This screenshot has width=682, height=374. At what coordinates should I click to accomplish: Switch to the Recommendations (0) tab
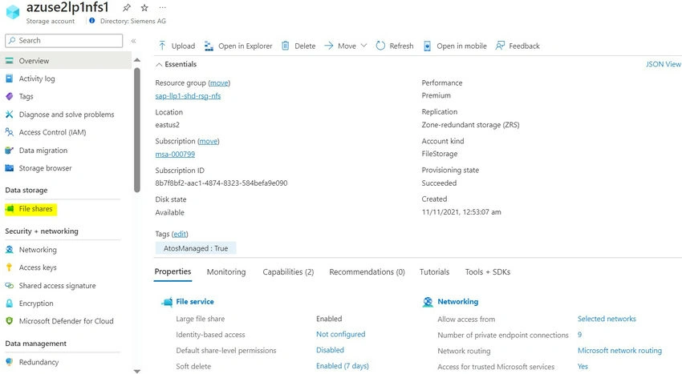pos(367,272)
